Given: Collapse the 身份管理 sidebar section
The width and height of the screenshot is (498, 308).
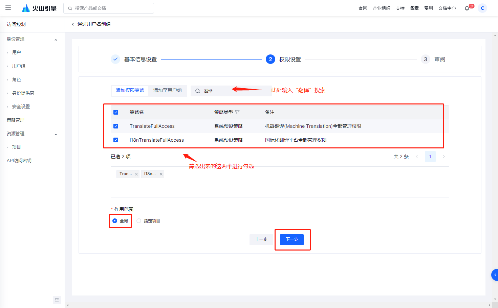Looking at the screenshot, I should (x=56, y=40).
